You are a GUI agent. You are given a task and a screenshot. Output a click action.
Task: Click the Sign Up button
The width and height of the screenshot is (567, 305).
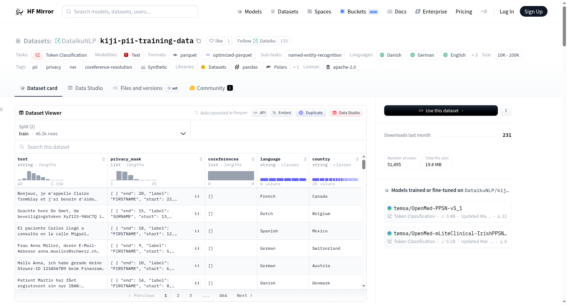click(533, 11)
